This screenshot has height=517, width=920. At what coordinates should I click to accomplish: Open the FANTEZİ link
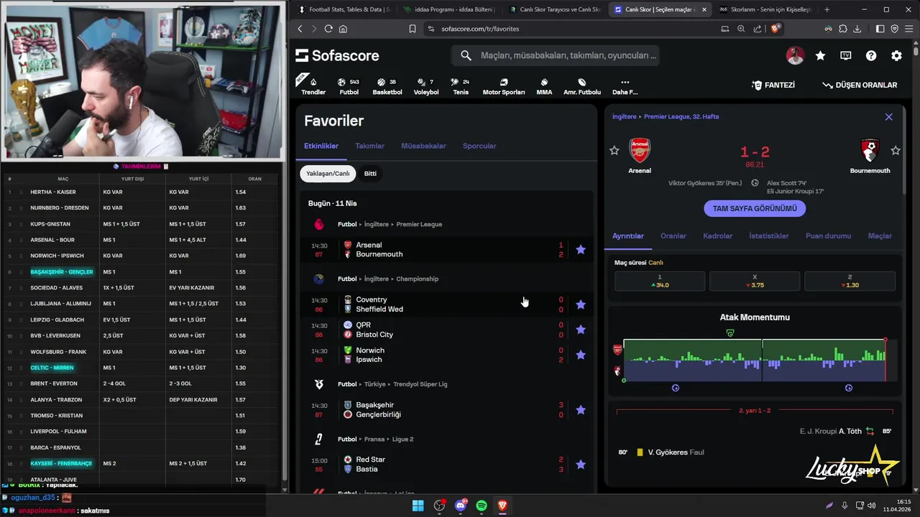point(773,85)
